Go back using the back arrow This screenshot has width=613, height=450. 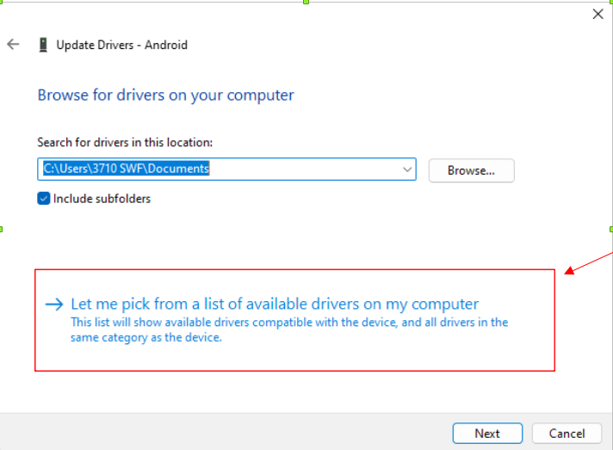pyautogui.click(x=13, y=45)
